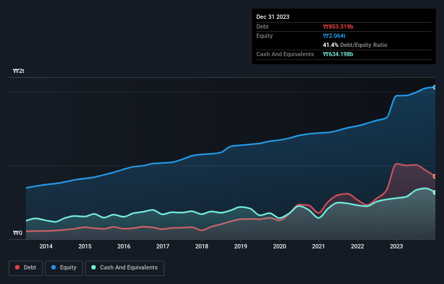Screen dimensions: 444x284
Task: Click the teal Cash end-point marker
Action: point(435,192)
